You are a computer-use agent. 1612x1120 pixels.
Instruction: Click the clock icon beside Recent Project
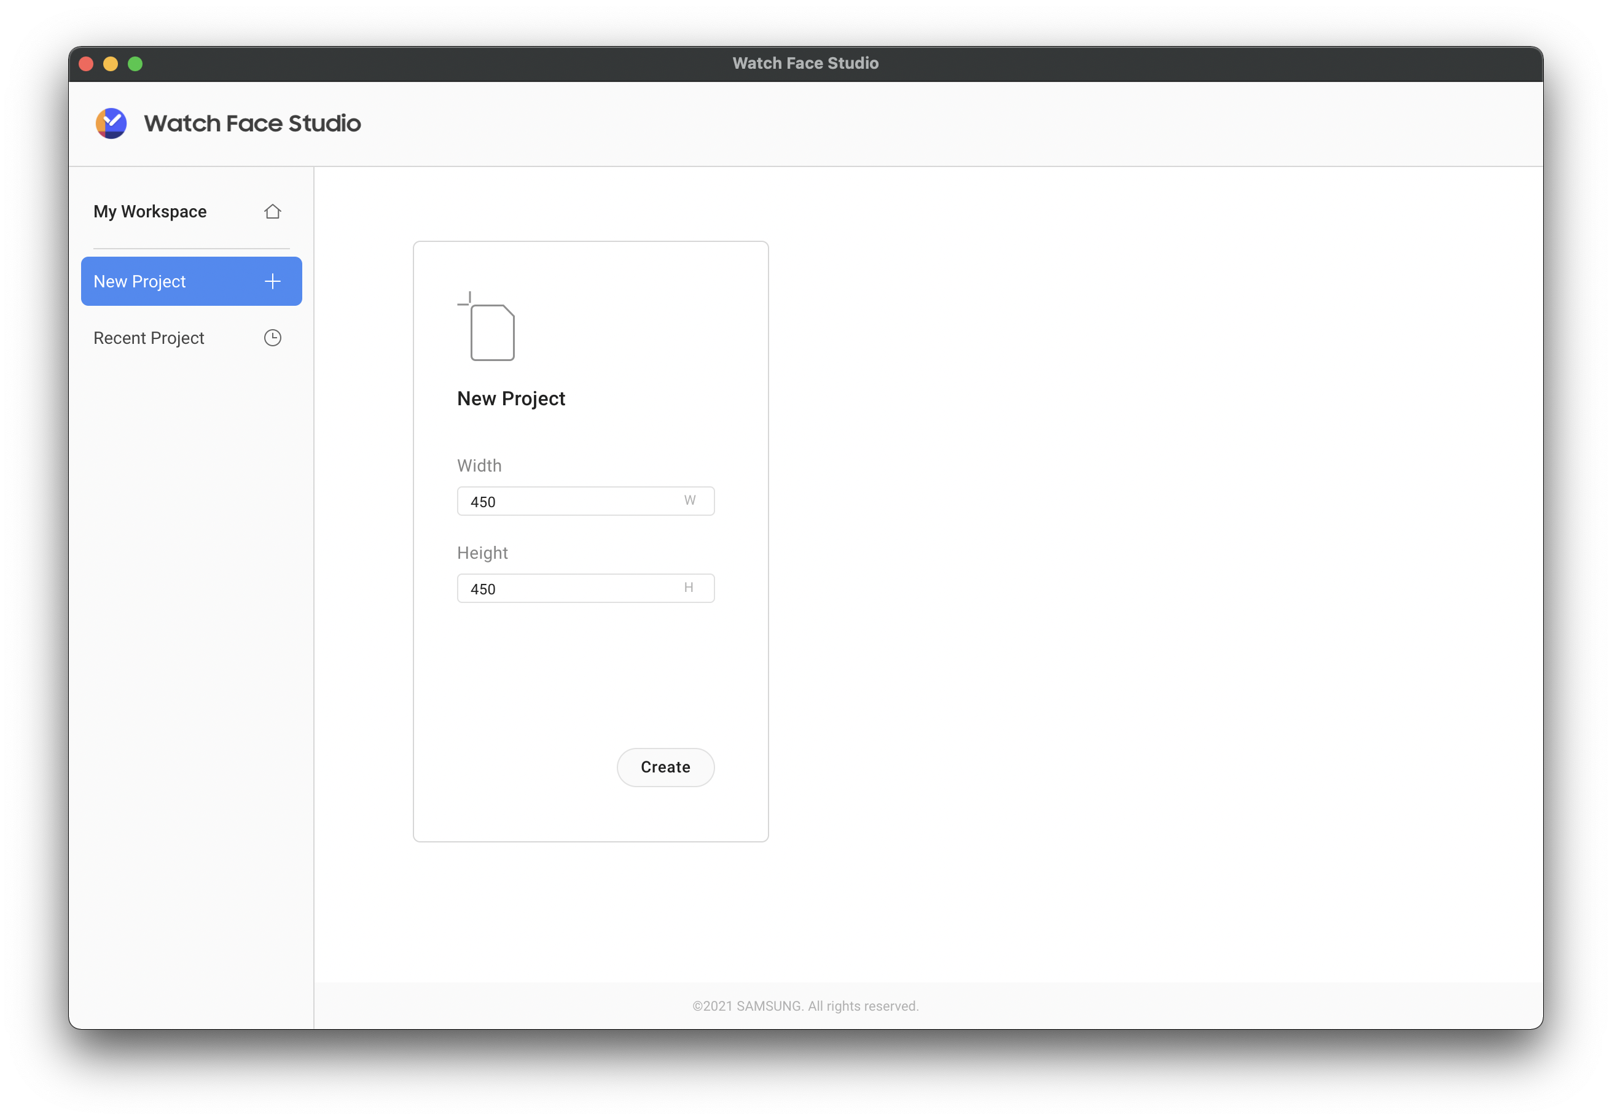tap(272, 338)
